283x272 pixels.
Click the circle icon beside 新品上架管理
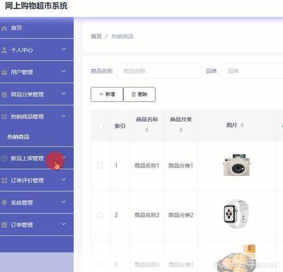(x=4, y=158)
